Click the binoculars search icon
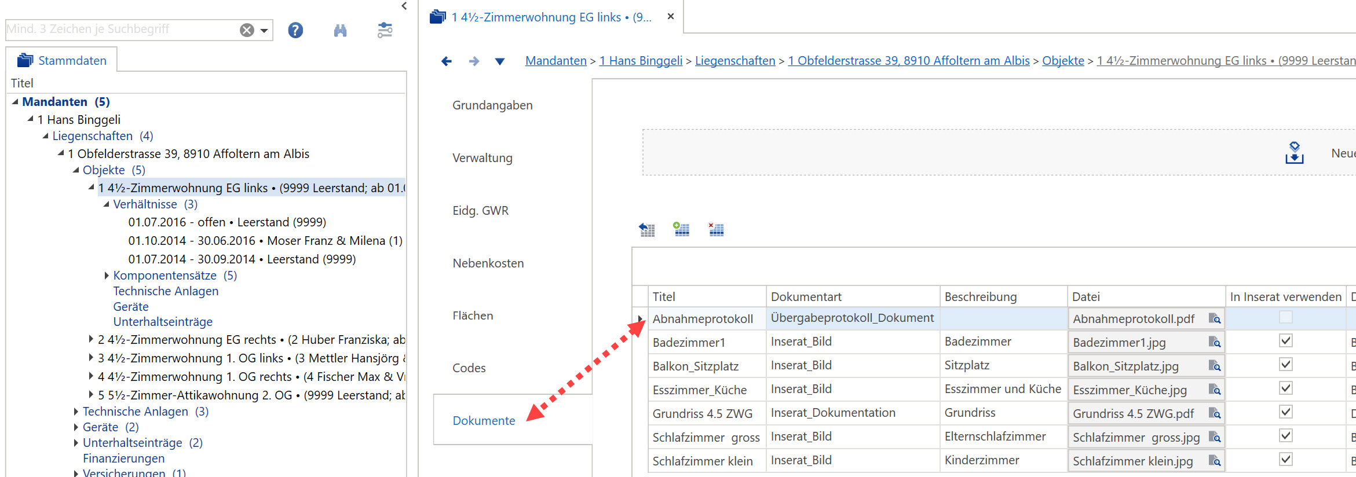1356x477 pixels. (340, 30)
